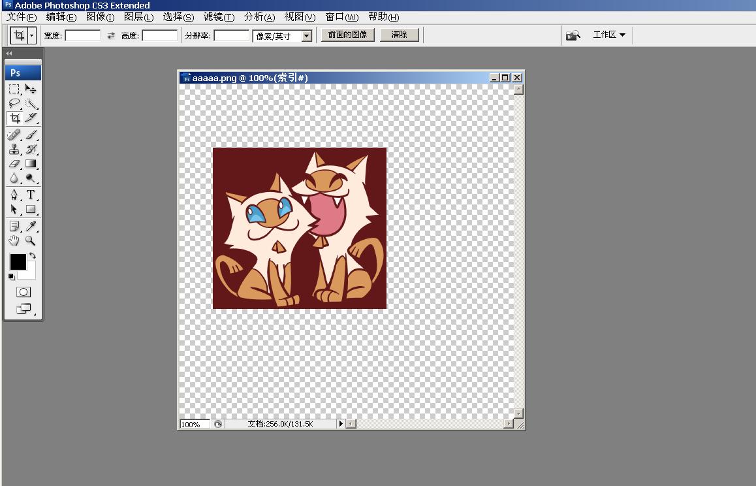Swap width and height values
Screen dimensions: 756x486
pos(111,35)
